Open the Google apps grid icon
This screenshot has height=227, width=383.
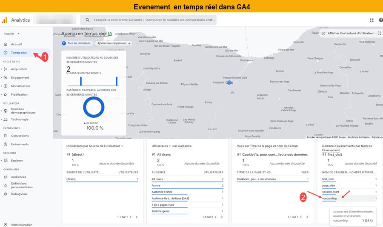tap(372, 20)
